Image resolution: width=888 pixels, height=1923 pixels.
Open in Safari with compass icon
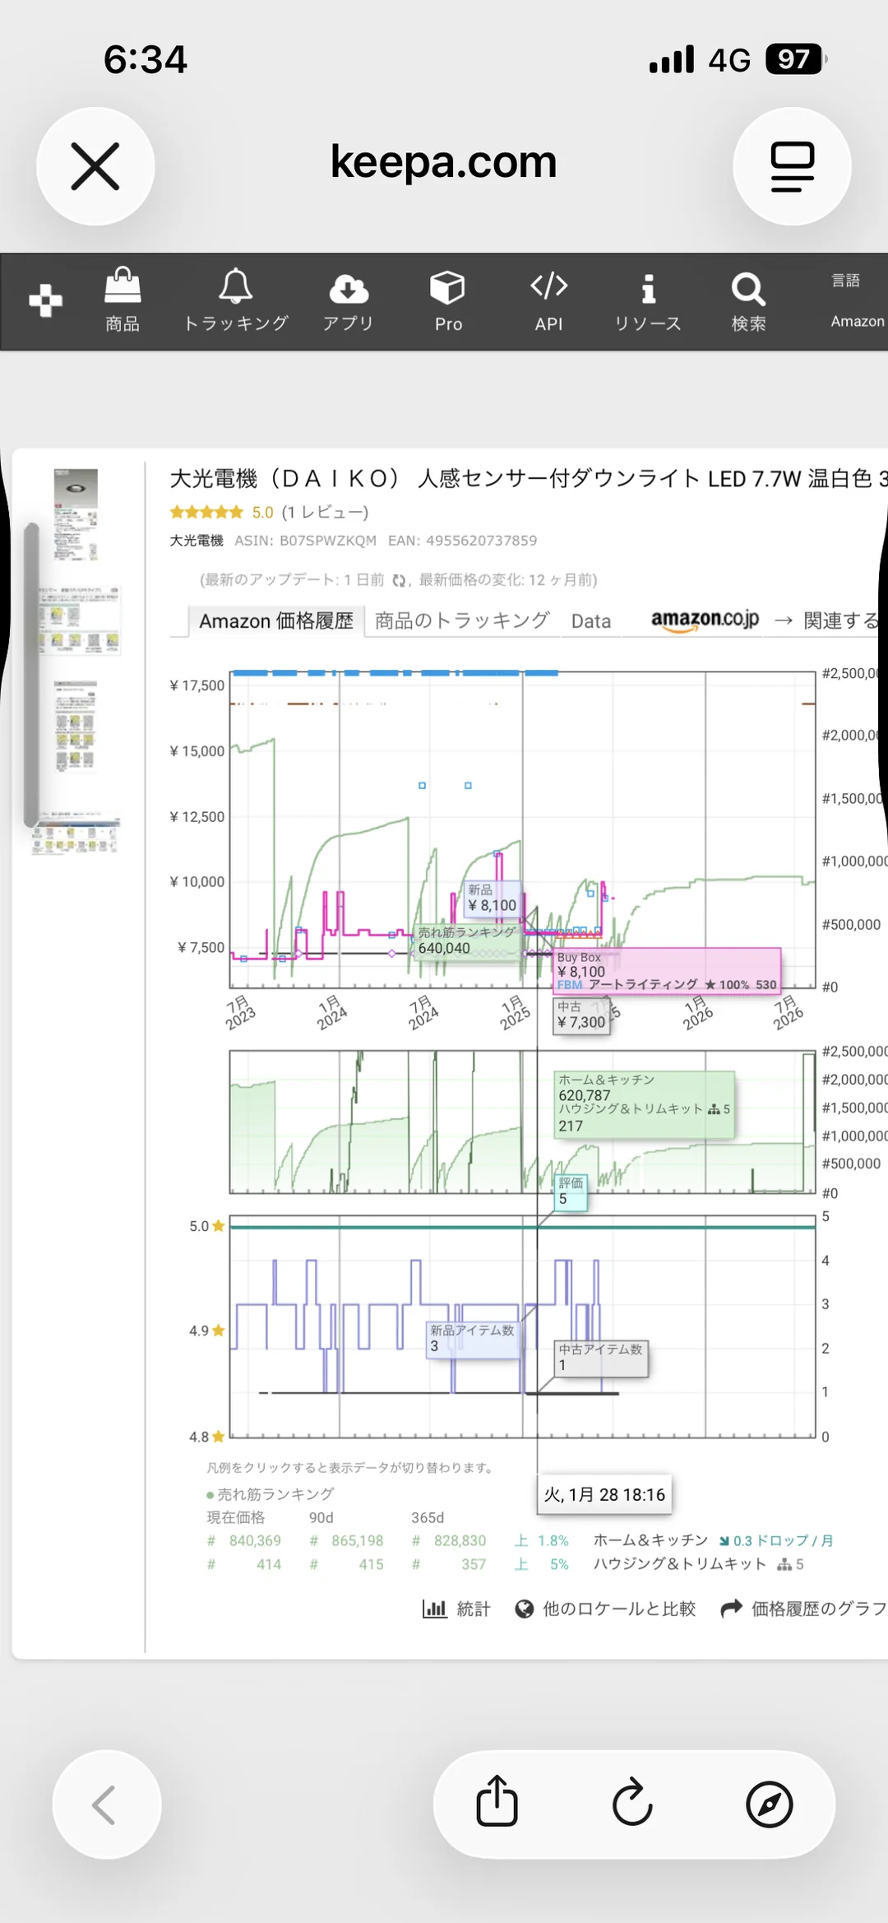click(x=770, y=1805)
